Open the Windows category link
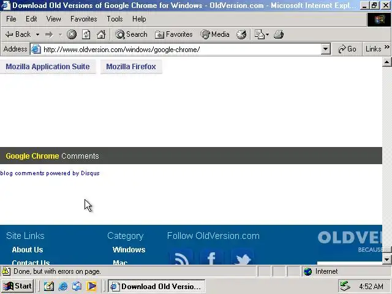 129,249
